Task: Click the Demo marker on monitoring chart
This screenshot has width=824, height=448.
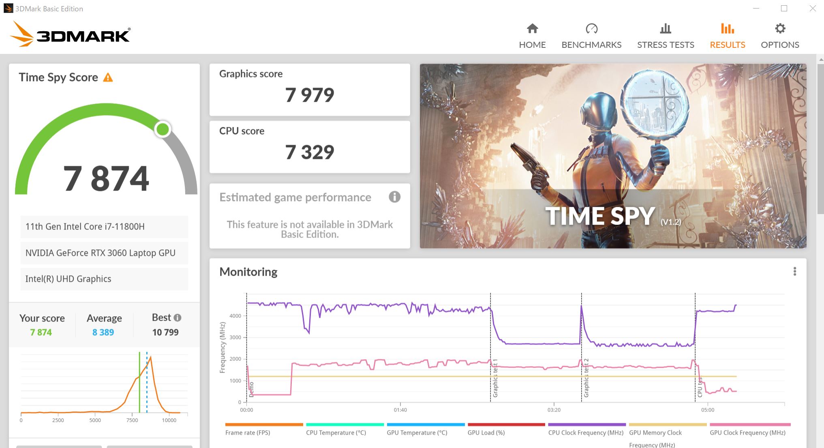Action: tap(251, 389)
